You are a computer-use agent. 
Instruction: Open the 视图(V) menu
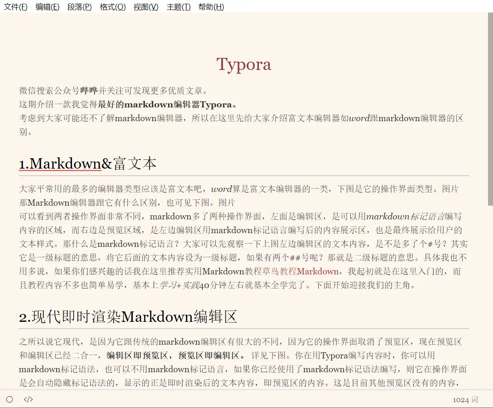coord(146,7)
